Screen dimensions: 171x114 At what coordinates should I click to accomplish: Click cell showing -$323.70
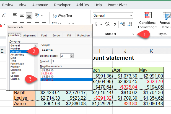(x=151, y=81)
